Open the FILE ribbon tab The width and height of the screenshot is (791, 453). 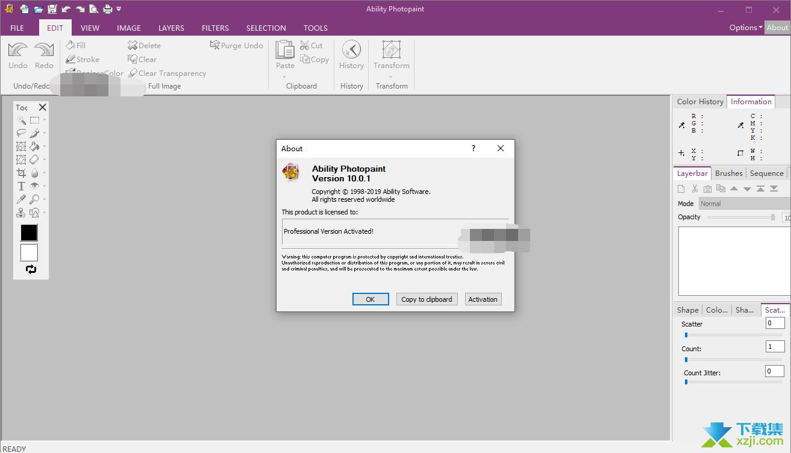(17, 28)
